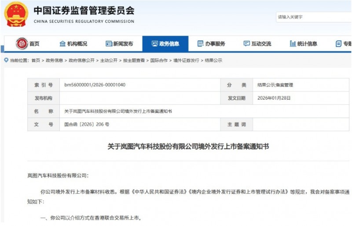The image size is (352, 226).
Task: Click the 主题词 label cell
Action: pyautogui.click(x=237, y=124)
